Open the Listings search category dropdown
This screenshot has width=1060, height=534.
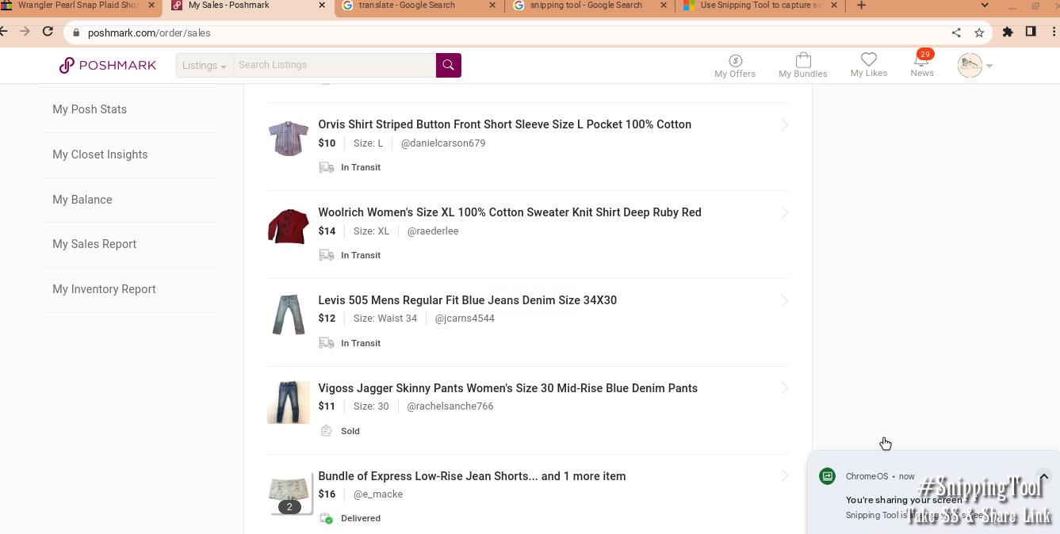pyautogui.click(x=205, y=65)
